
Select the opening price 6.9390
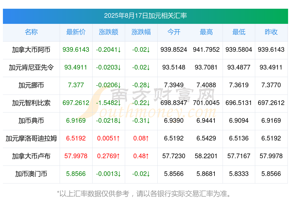pyautogui.click(x=174, y=121)
